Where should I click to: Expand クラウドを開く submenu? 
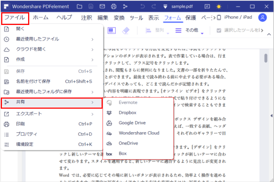pos(52,49)
